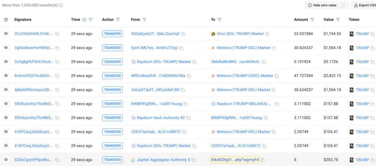
Task: Click Orca logo in To column
Action: click(x=213, y=34)
